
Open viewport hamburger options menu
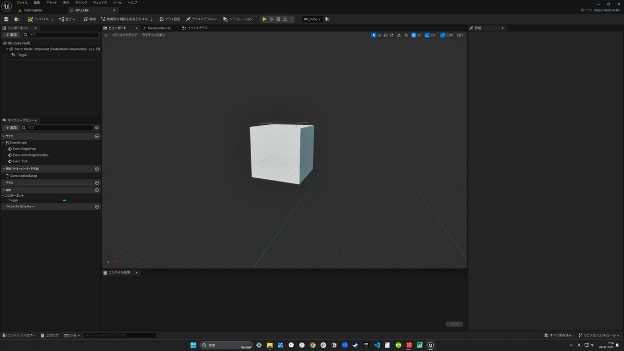(x=106, y=35)
